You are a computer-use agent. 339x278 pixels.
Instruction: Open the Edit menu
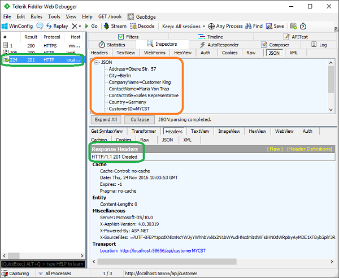pyautogui.click(x=20, y=16)
